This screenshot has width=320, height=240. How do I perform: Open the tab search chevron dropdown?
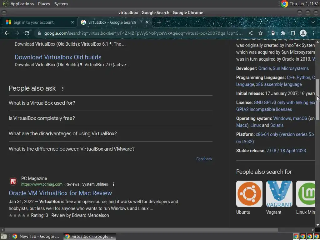pos(313,22)
